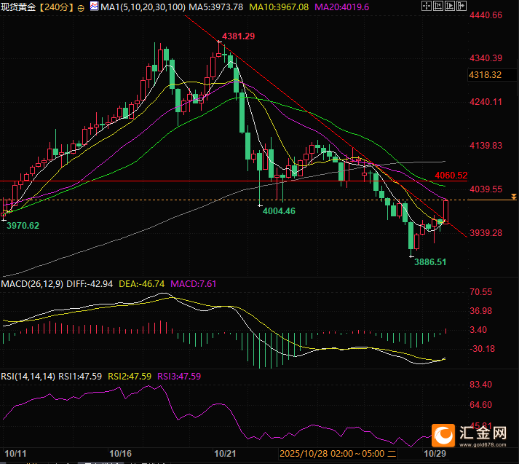The width and height of the screenshot is (519, 464).
Task: Click the 4440.66 price axis value
Action: pos(486,15)
